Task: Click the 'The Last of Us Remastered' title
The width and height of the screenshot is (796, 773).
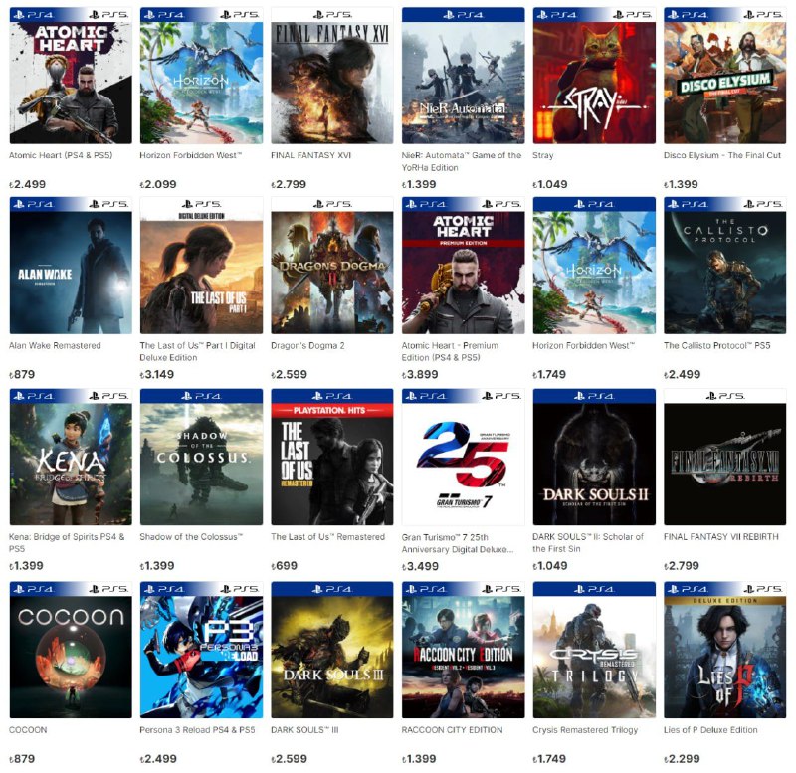Action: (x=328, y=537)
